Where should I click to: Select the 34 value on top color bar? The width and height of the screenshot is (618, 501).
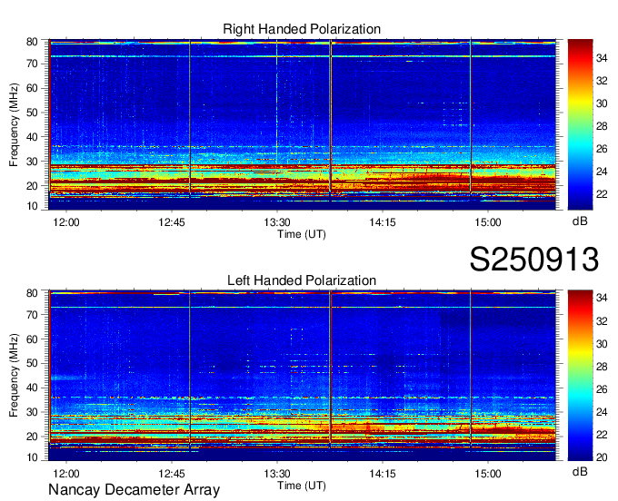602,58
